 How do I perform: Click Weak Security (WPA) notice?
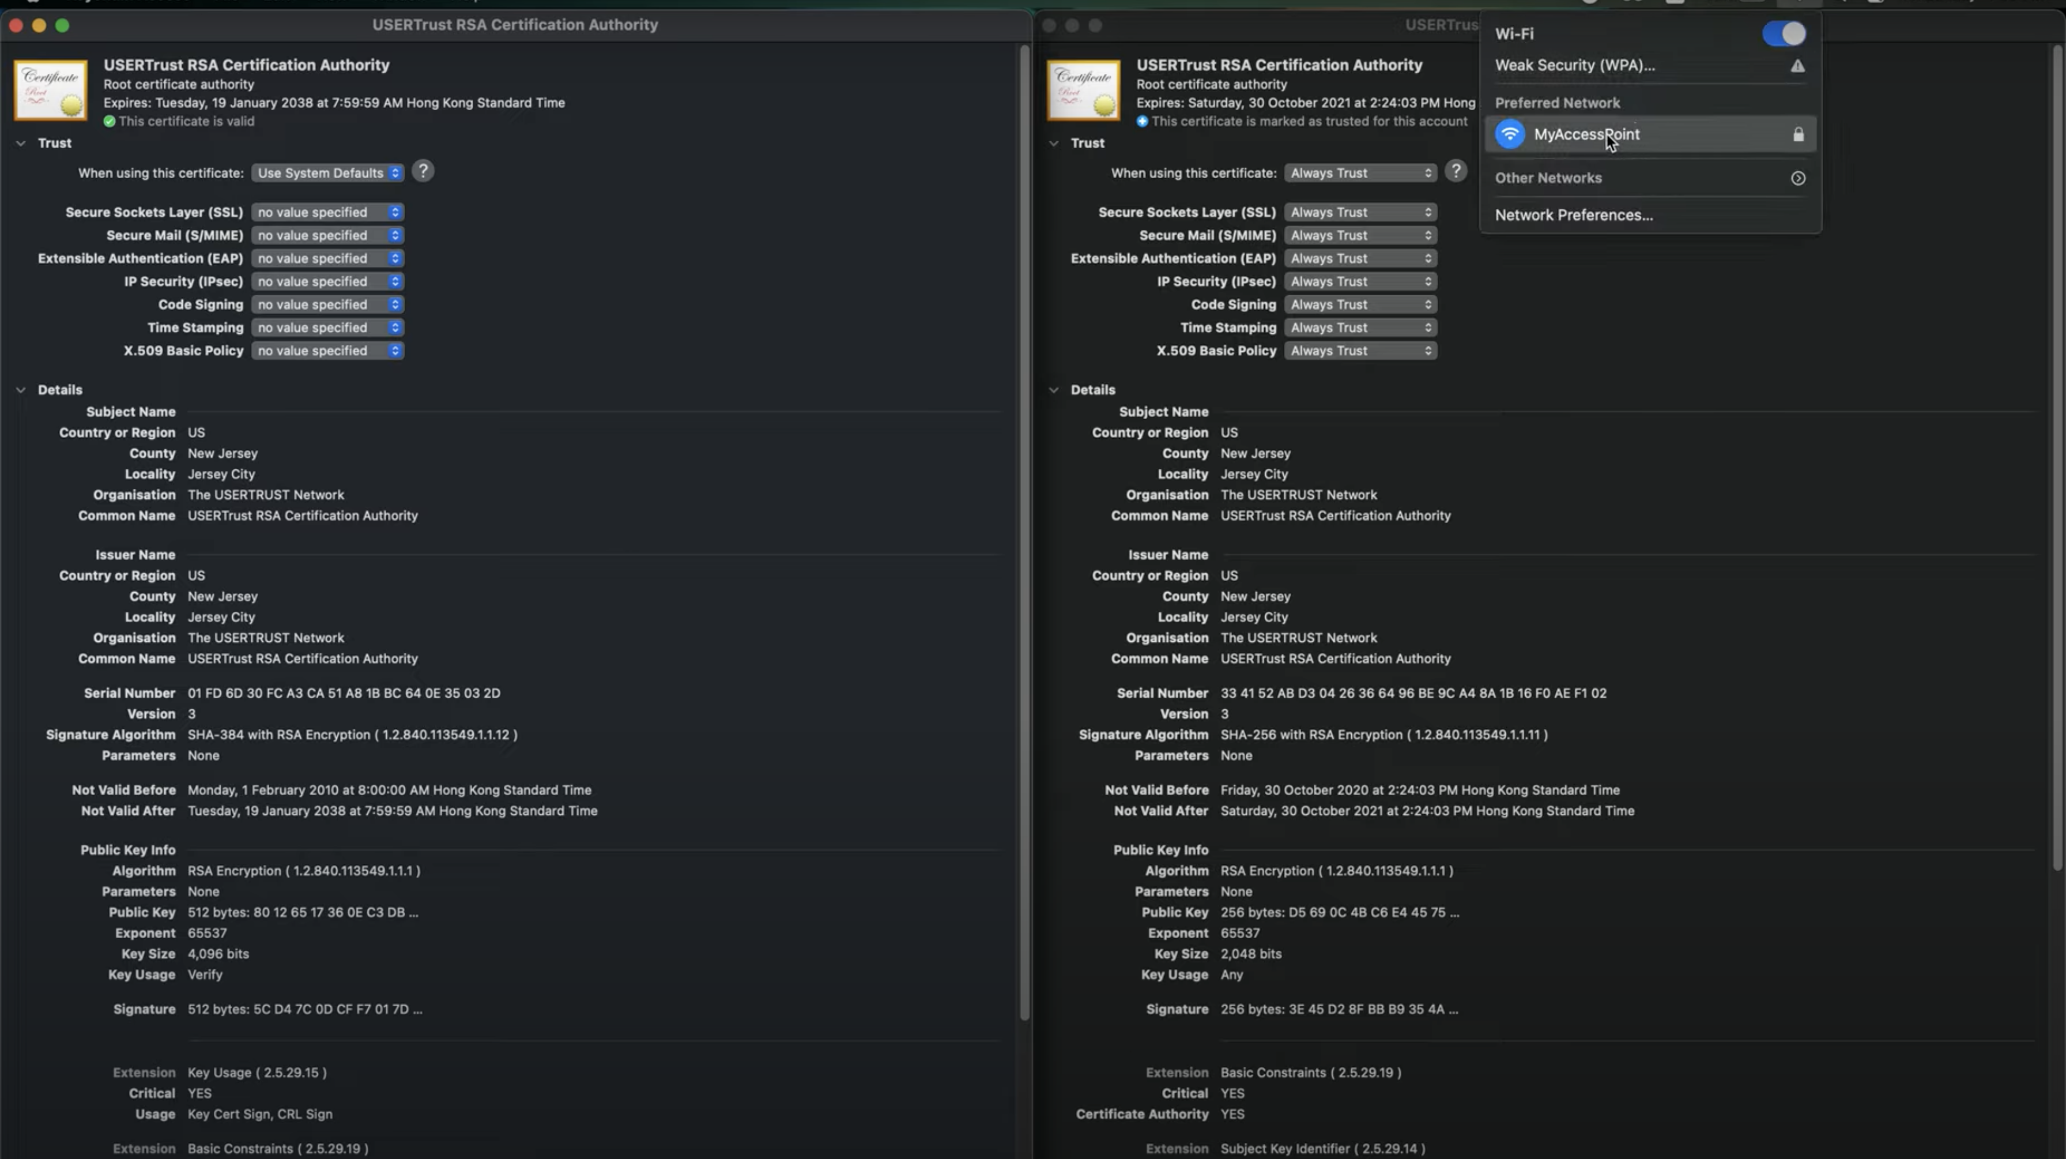(x=1574, y=66)
